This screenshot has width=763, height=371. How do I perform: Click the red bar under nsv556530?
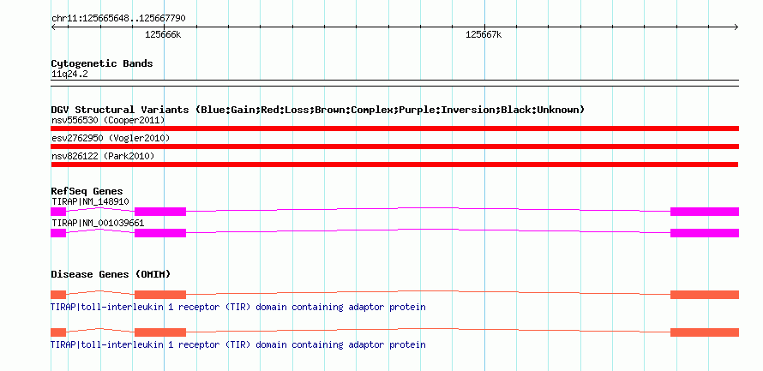(395, 129)
